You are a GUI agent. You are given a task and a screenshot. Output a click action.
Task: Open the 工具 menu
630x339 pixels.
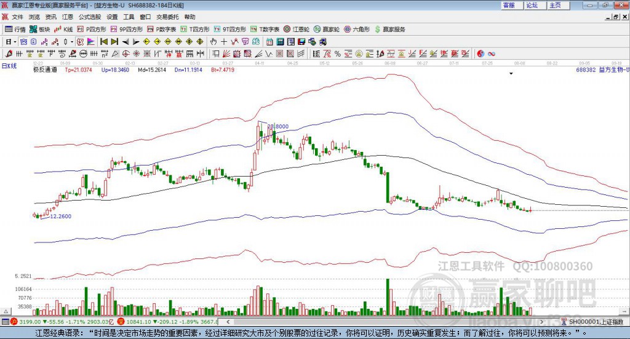pyautogui.click(x=129, y=17)
